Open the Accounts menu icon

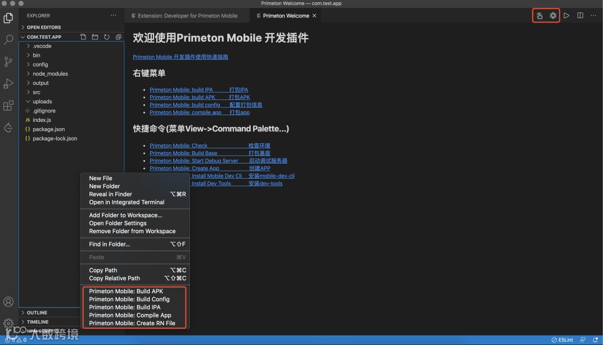8,302
